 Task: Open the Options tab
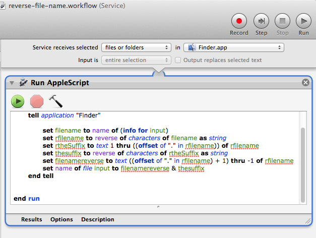tap(61, 219)
